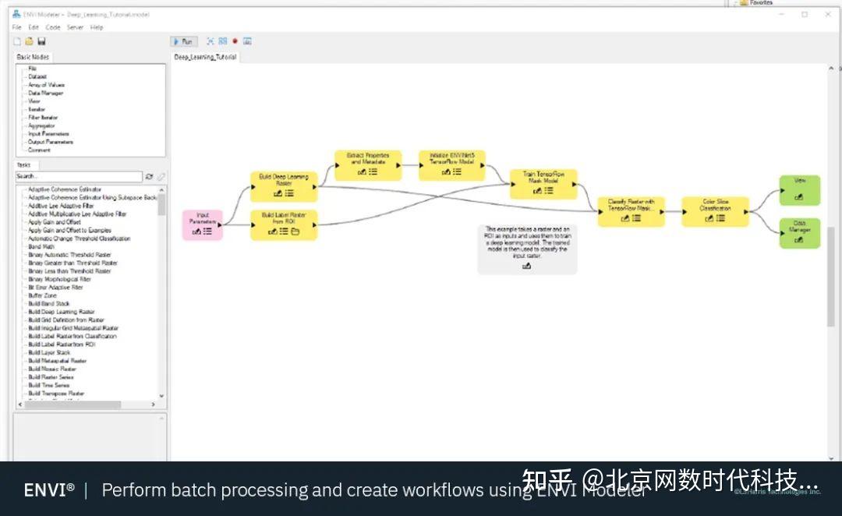Open the File menu
The height and width of the screenshot is (516, 842).
click(15, 26)
